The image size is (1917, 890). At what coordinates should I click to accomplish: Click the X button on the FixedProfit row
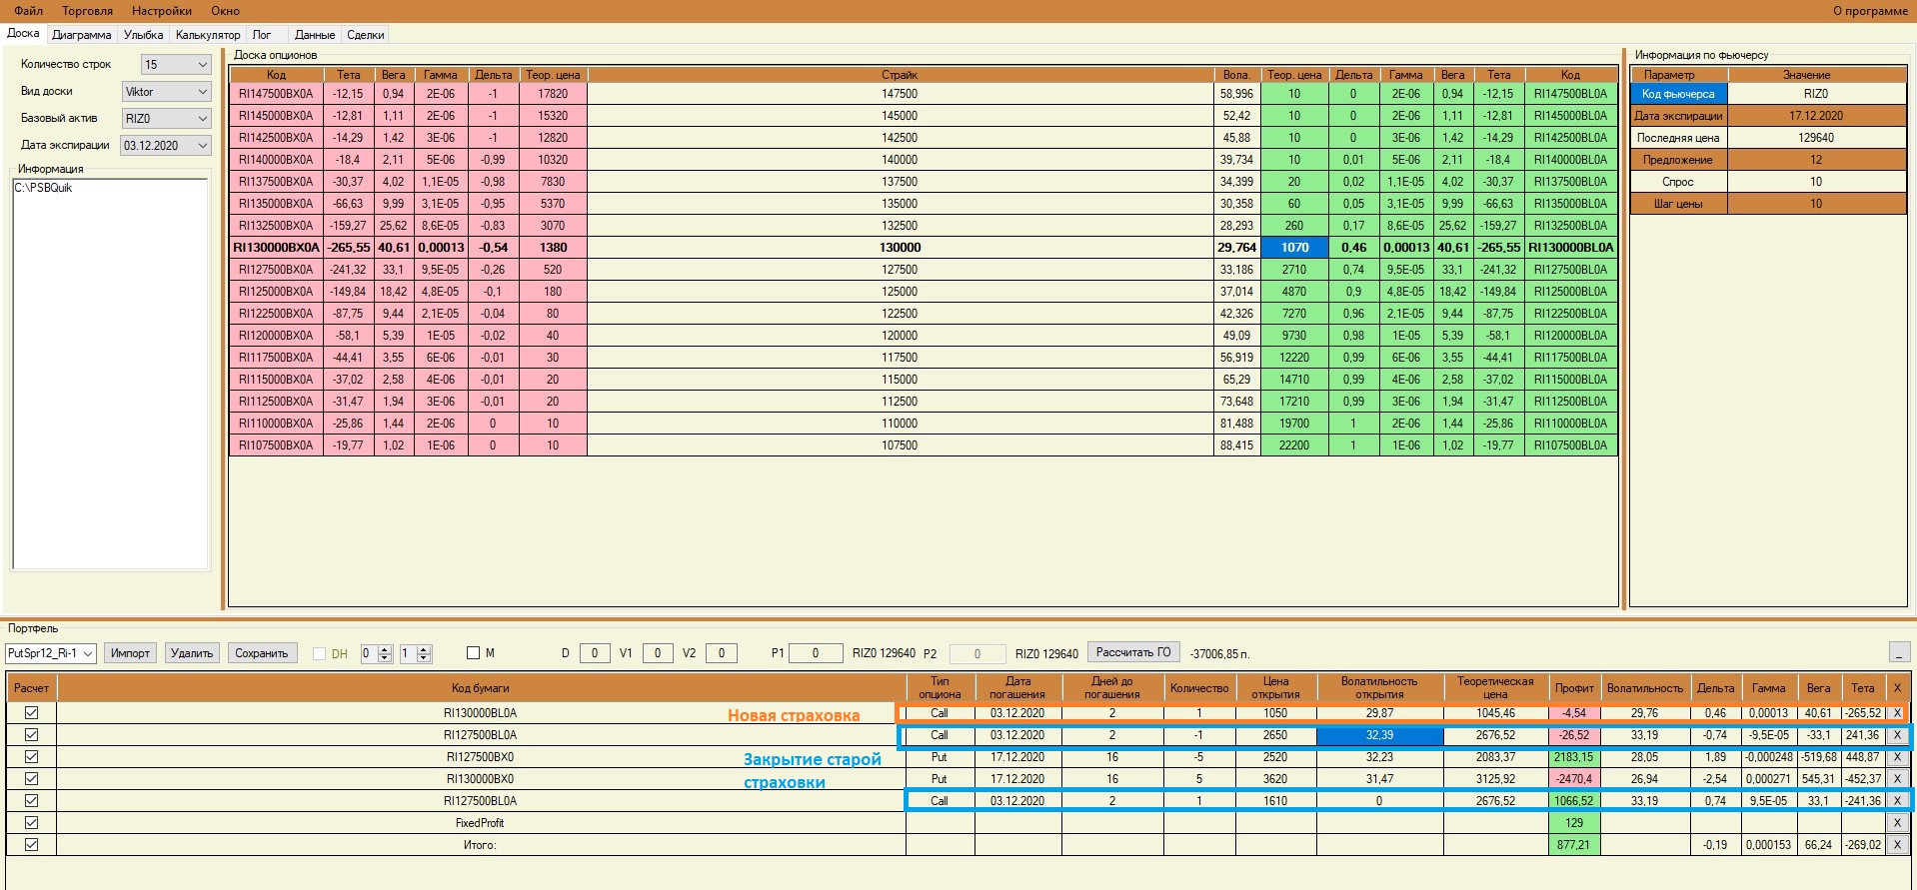point(1897,823)
